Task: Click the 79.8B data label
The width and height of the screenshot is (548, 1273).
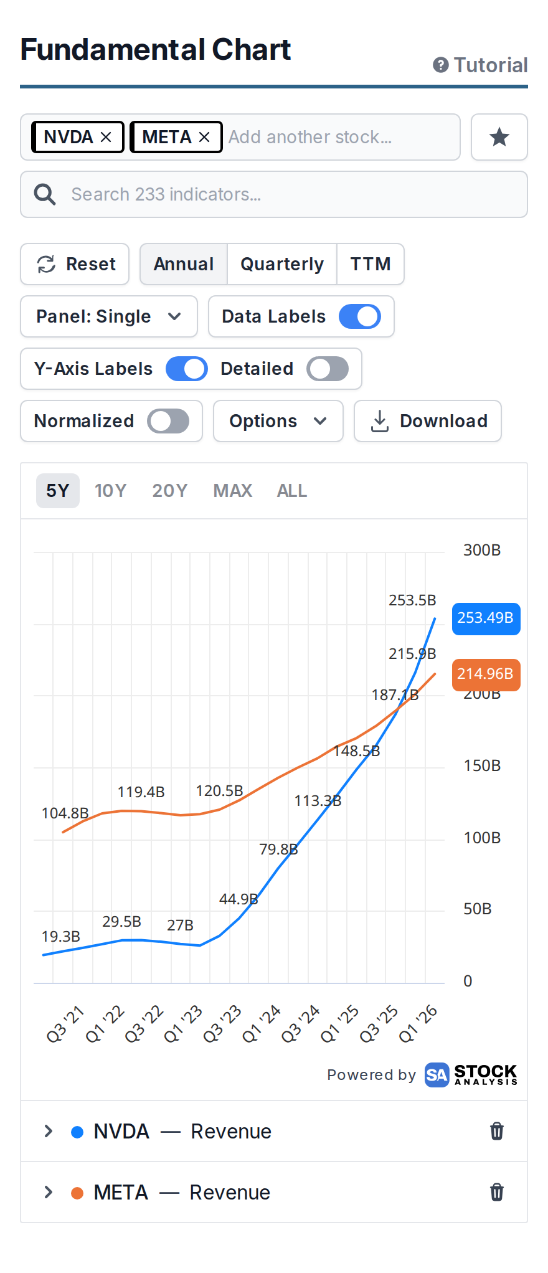Action: coord(278,849)
